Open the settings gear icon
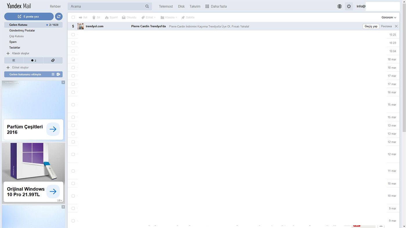This screenshot has height=228, width=406. [x=349, y=6]
